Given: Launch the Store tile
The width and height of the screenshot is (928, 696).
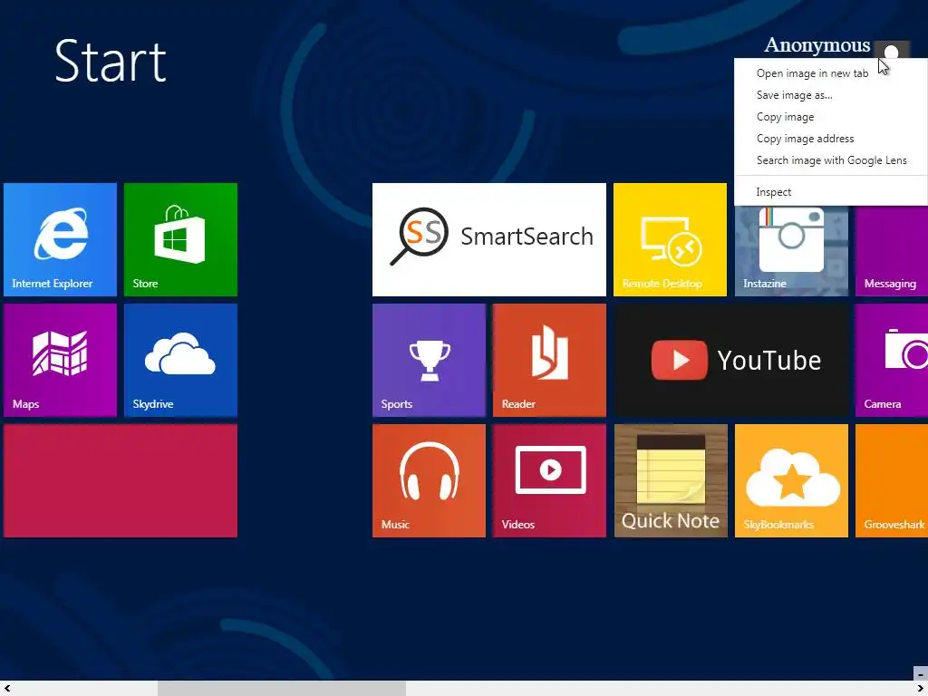Looking at the screenshot, I should [x=180, y=239].
